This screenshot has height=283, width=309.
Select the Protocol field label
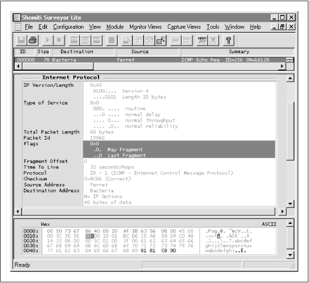click(x=35, y=173)
